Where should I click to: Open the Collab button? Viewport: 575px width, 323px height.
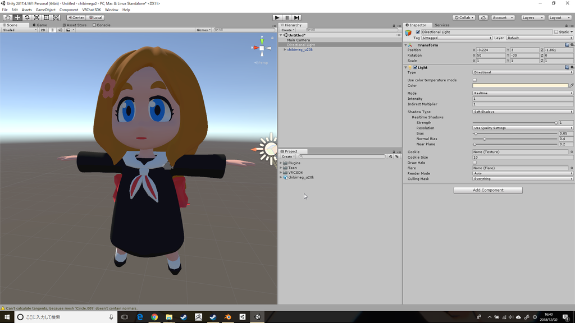coord(464,17)
